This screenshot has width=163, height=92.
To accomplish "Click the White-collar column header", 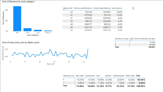I will (130, 76).
